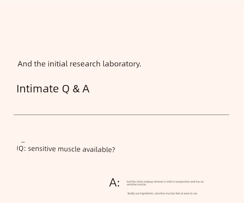
Task: Select the 'Intimate Q & A' title
Action: [53, 89]
